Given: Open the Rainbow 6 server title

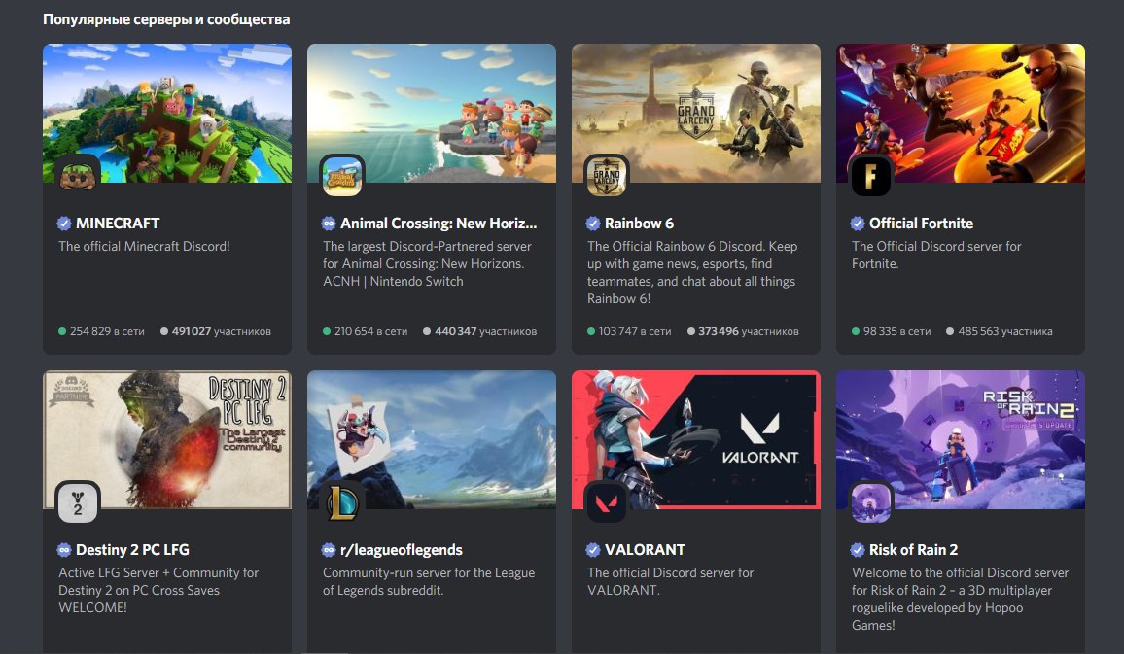Looking at the screenshot, I should tap(639, 224).
